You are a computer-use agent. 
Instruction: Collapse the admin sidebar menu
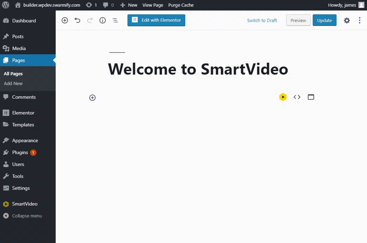[x=28, y=216]
